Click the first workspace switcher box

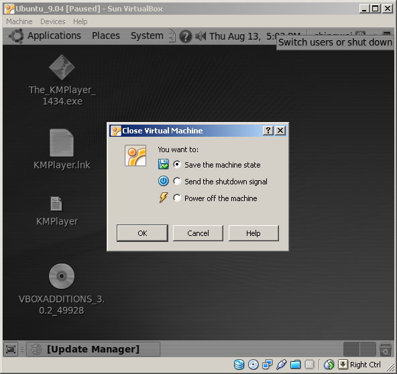[351, 349]
